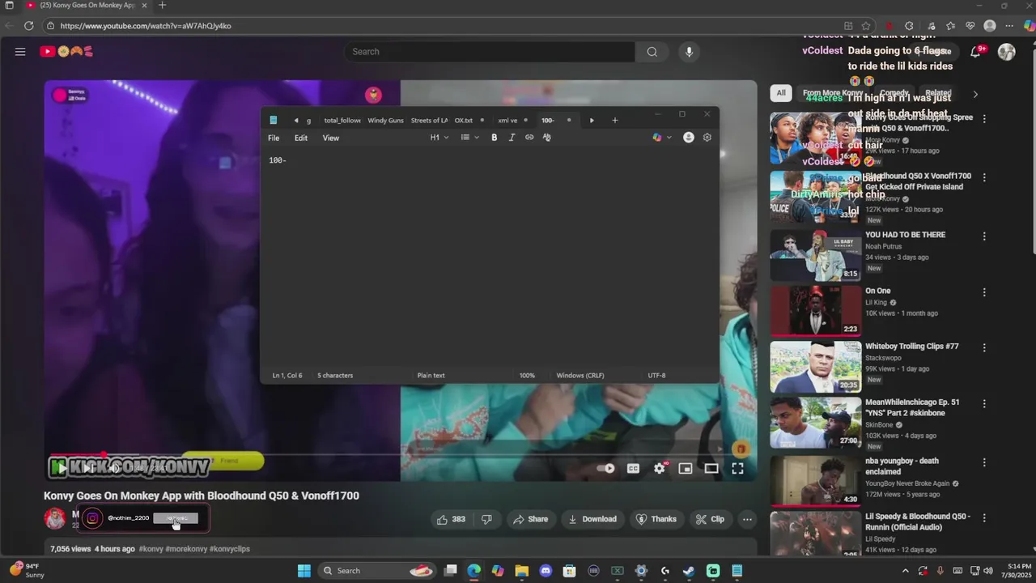Open YouTube account avatar menu
Image resolution: width=1036 pixels, height=583 pixels.
tap(1007, 52)
